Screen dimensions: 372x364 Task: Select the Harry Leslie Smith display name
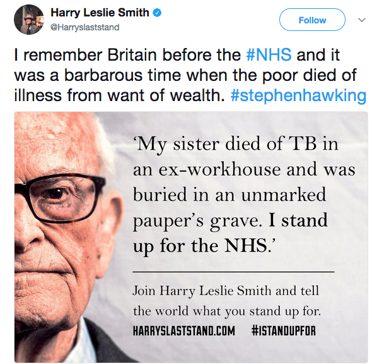[100, 13]
